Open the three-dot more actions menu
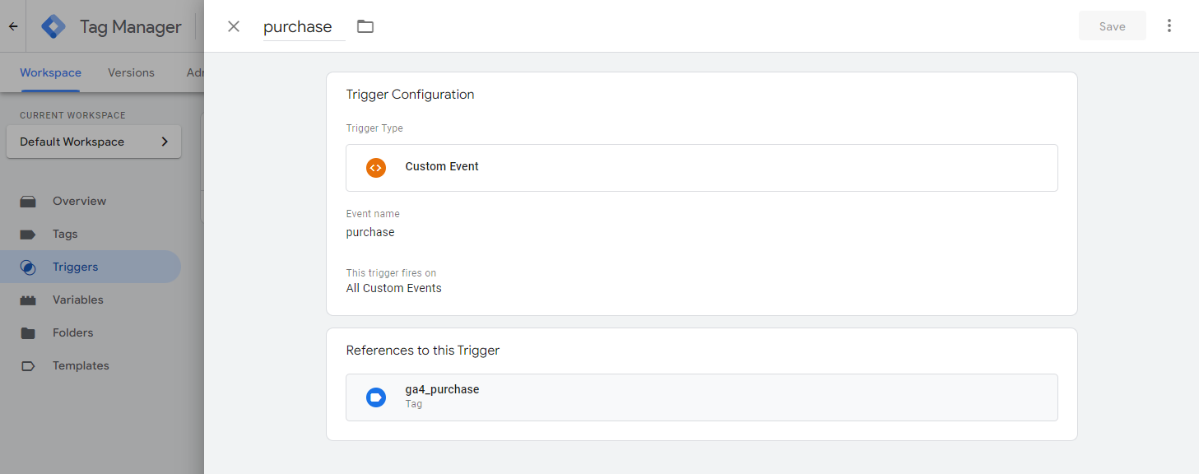This screenshot has height=474, width=1199. coord(1169,26)
